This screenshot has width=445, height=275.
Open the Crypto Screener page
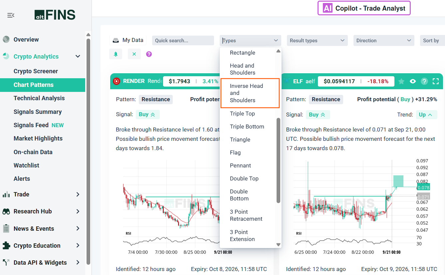(36, 71)
